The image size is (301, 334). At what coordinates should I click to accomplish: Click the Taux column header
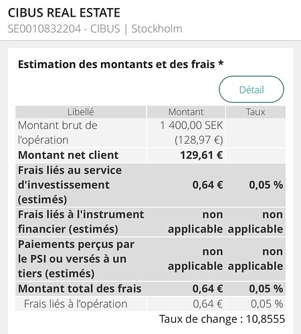pos(256,112)
